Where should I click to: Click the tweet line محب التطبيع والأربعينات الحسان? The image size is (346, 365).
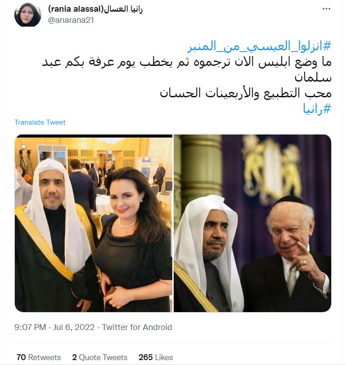pyautogui.click(x=245, y=93)
